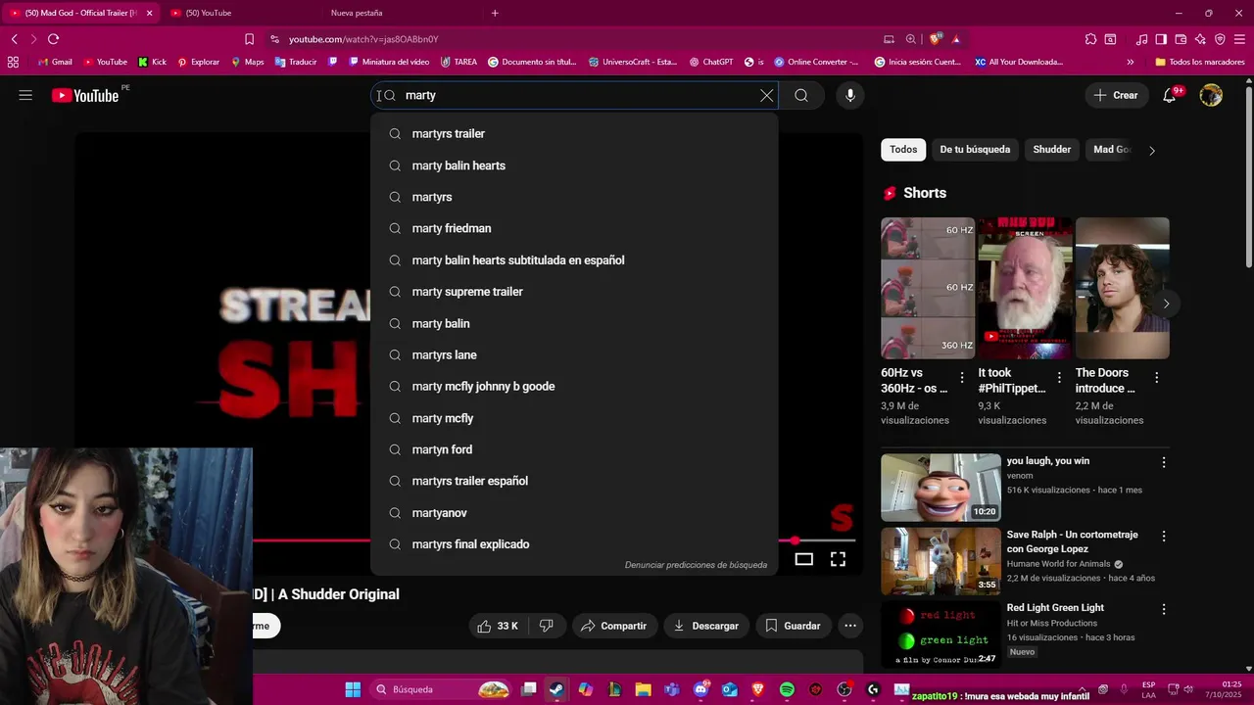The height and width of the screenshot is (705, 1254).
Task: Open the browser extensions puzzle icon
Action: point(1090,39)
